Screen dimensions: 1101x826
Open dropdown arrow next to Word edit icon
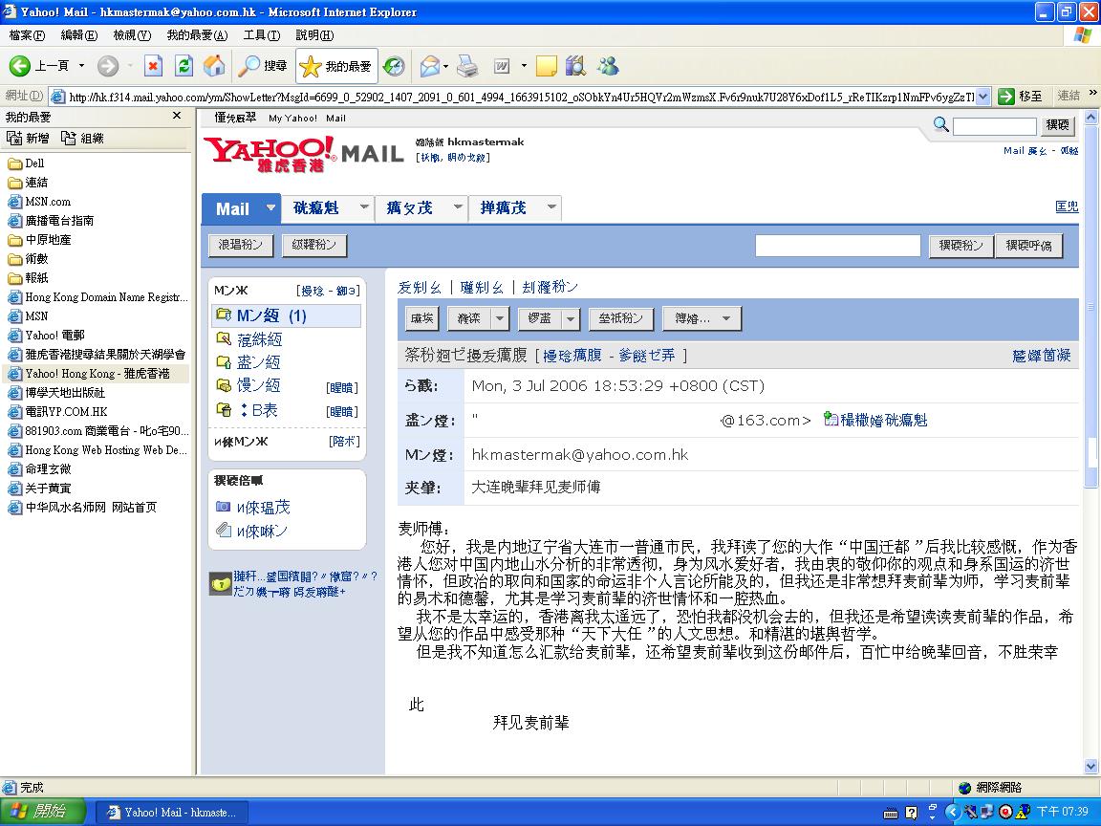click(524, 67)
